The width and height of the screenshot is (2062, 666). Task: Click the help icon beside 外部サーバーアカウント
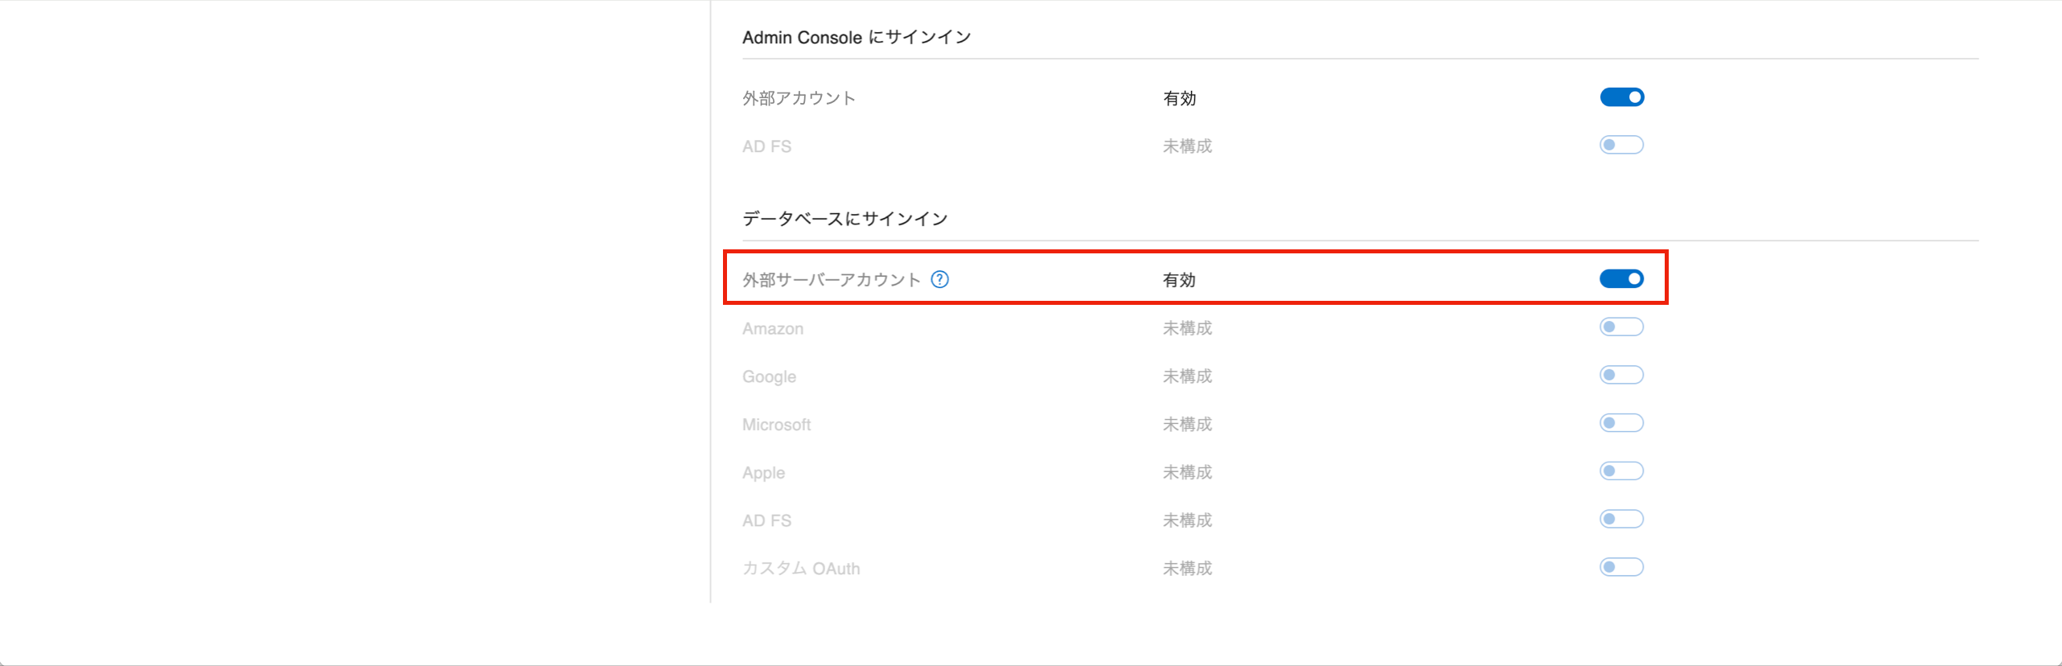(940, 279)
